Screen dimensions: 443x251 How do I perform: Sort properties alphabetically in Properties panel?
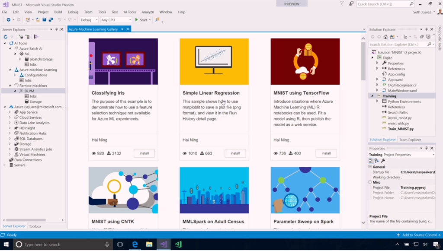click(x=377, y=160)
